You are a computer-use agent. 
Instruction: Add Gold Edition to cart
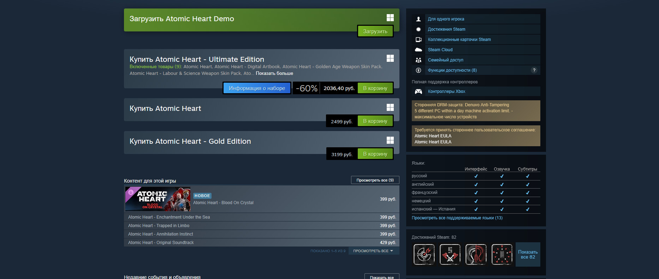point(375,154)
